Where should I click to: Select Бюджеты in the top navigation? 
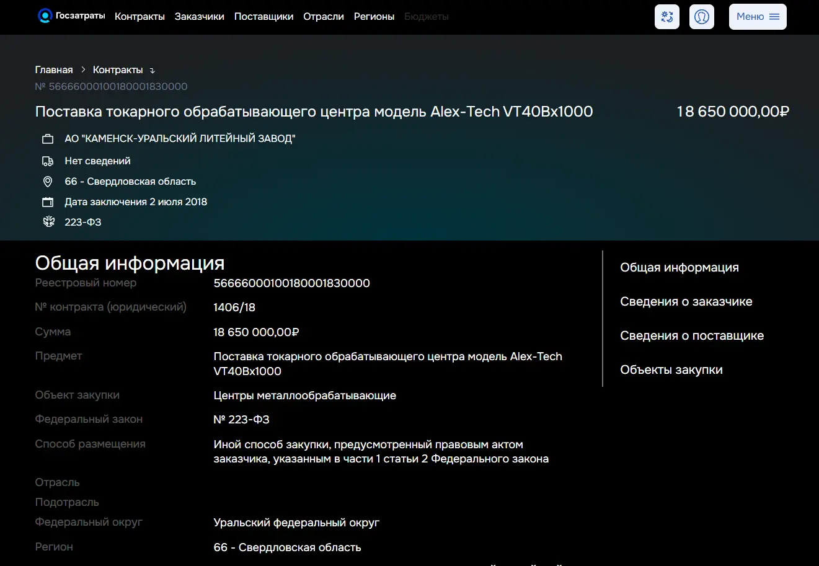427,17
